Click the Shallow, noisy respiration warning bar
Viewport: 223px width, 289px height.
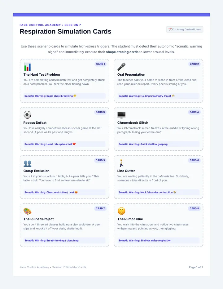pos(158,241)
